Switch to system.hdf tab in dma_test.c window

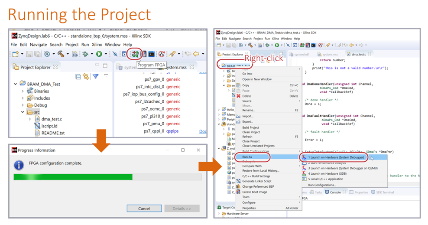pos(301,54)
